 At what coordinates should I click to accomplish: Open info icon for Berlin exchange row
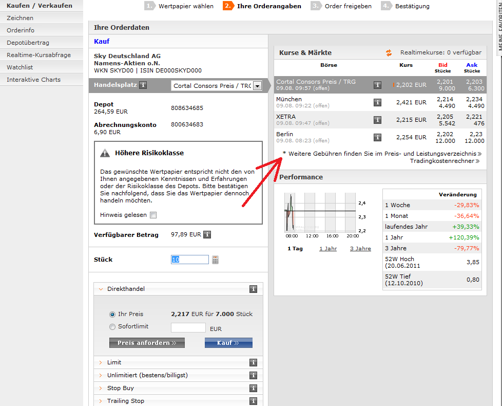tap(377, 137)
